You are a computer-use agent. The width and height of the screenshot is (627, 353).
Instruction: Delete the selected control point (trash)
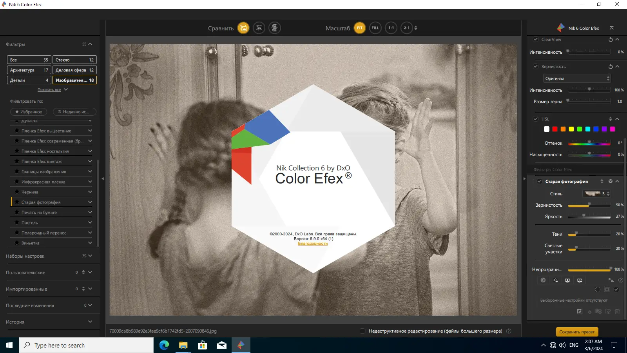(617, 311)
